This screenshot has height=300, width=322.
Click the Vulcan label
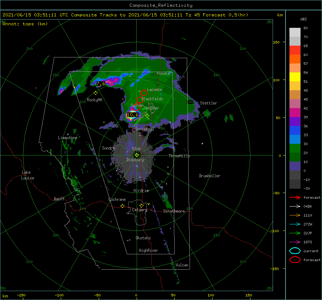coord(182,265)
